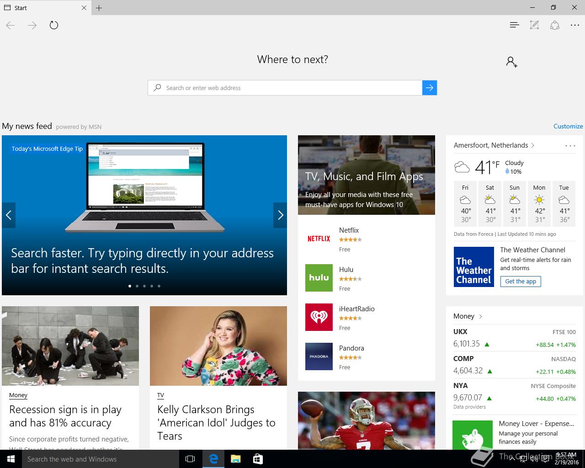Open the football quarterback photo thumbnail
The height and width of the screenshot is (468, 585).
pyautogui.click(x=367, y=420)
